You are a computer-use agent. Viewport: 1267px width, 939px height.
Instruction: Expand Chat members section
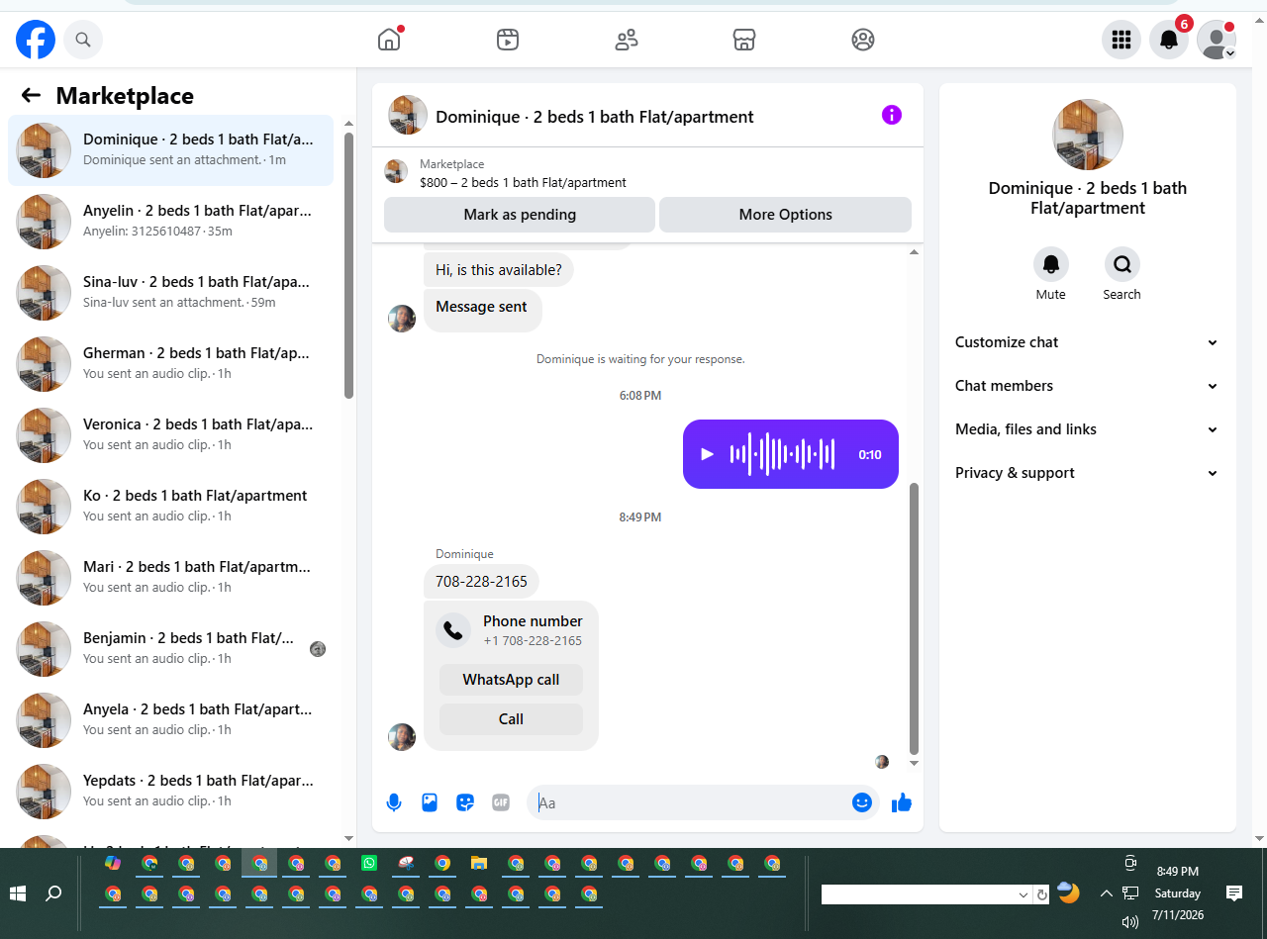point(1087,386)
